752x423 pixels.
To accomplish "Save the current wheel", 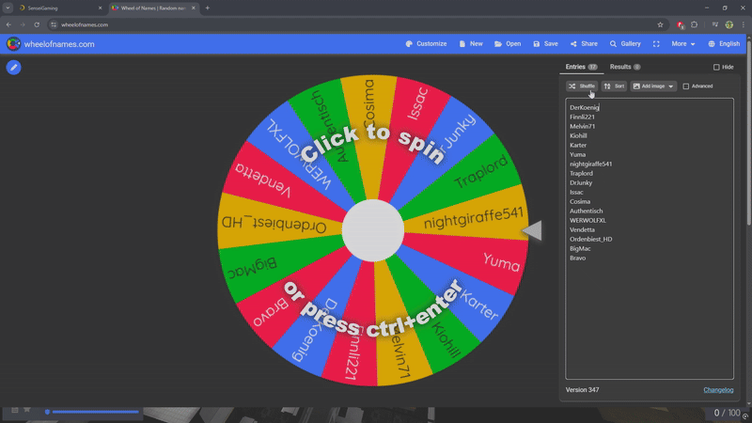I will pos(545,43).
